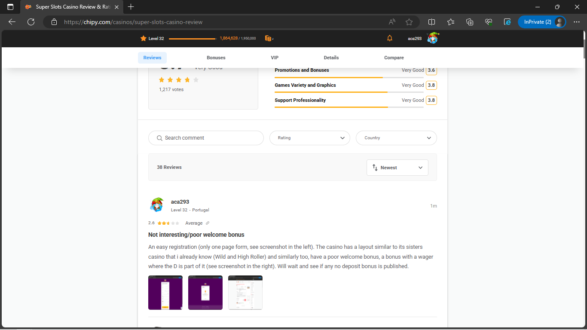This screenshot has height=330, width=587.
Task: Open aca293 profile avatar in header
Action: pos(432,38)
